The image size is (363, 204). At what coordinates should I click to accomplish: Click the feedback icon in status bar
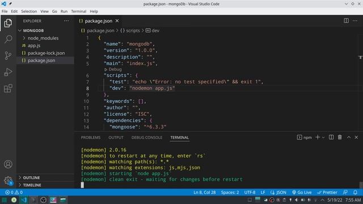[345, 193]
